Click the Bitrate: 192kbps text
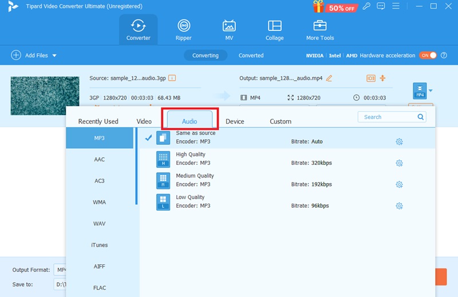Screen dimensions: 458x297 [x=311, y=184]
